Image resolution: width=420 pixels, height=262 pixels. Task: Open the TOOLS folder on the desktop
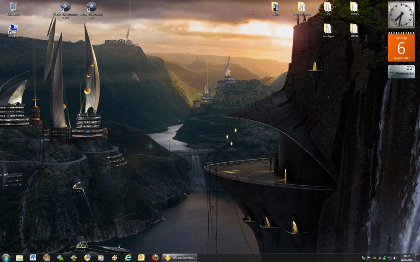[x=354, y=8]
